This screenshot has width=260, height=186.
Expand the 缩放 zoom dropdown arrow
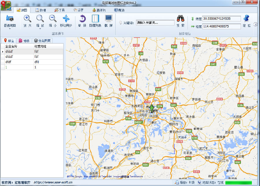pyautogui.click(x=40, y=29)
